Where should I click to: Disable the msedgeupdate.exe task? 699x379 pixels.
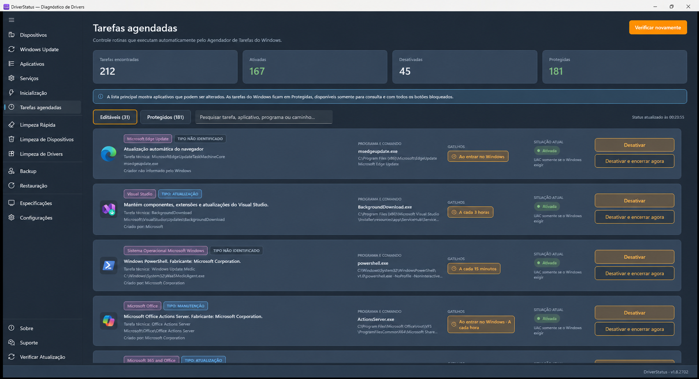(x=634, y=145)
